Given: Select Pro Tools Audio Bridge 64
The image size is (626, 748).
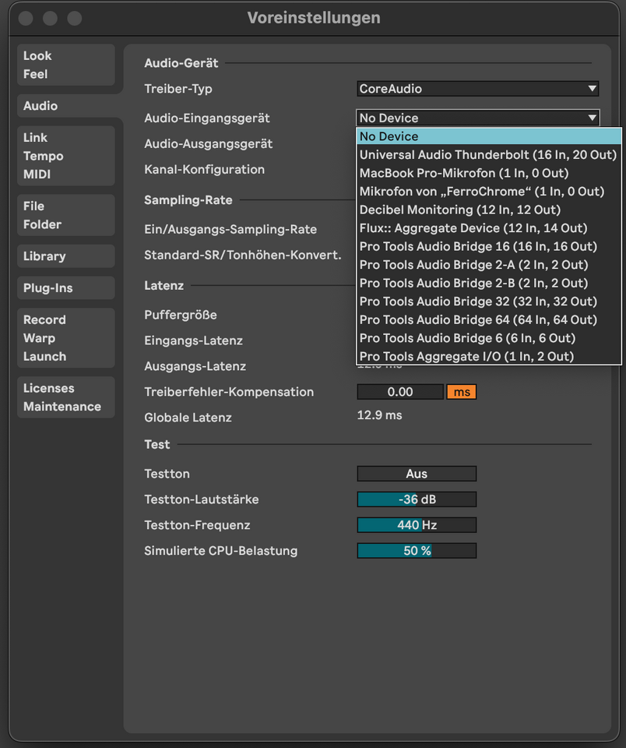Looking at the screenshot, I should (x=489, y=319).
